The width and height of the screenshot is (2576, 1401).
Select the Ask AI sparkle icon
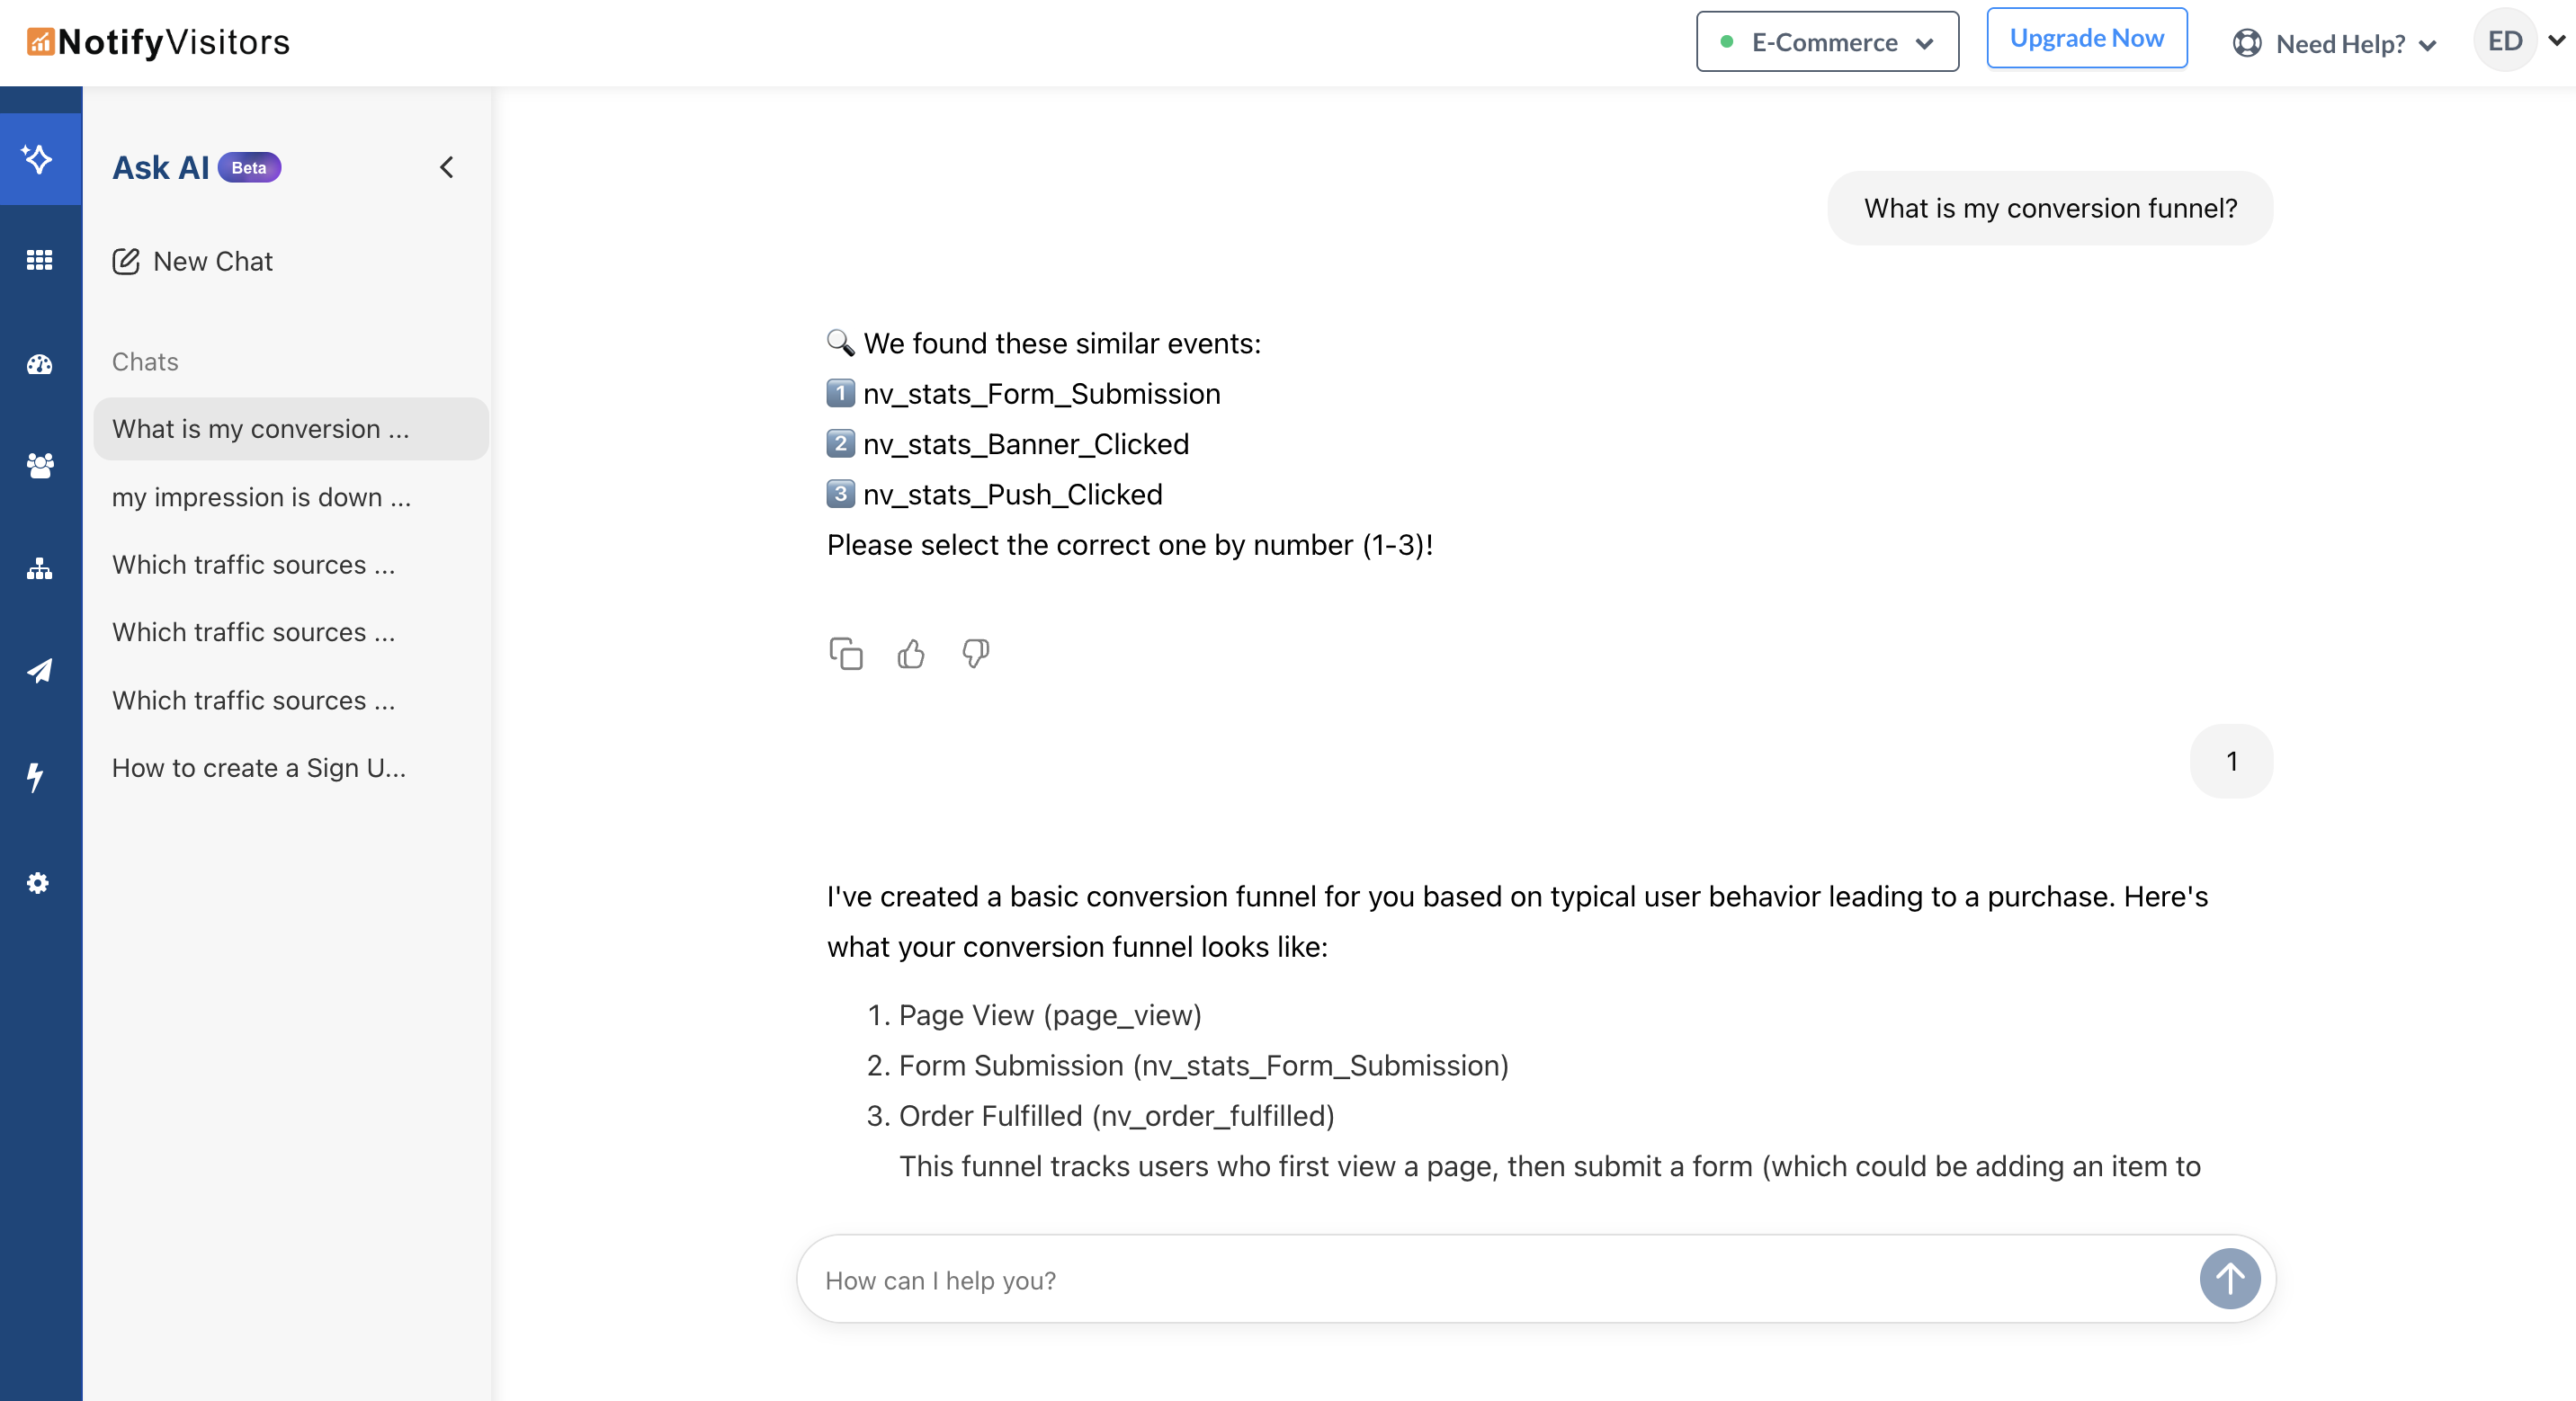coord(40,159)
